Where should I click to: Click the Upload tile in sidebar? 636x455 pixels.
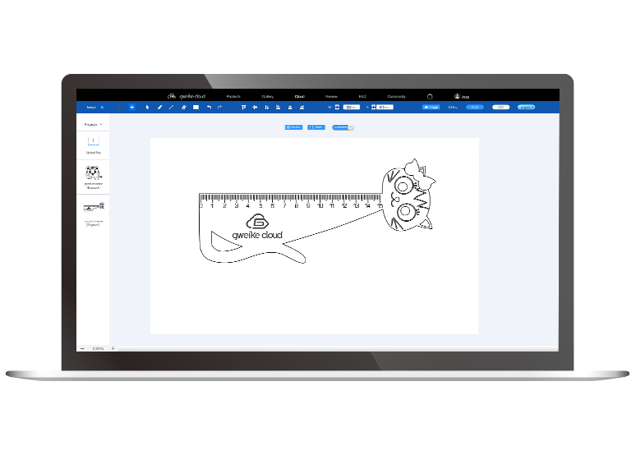(93, 143)
